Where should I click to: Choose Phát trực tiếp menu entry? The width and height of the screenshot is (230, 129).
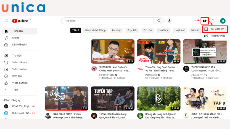pyautogui.click(x=215, y=36)
